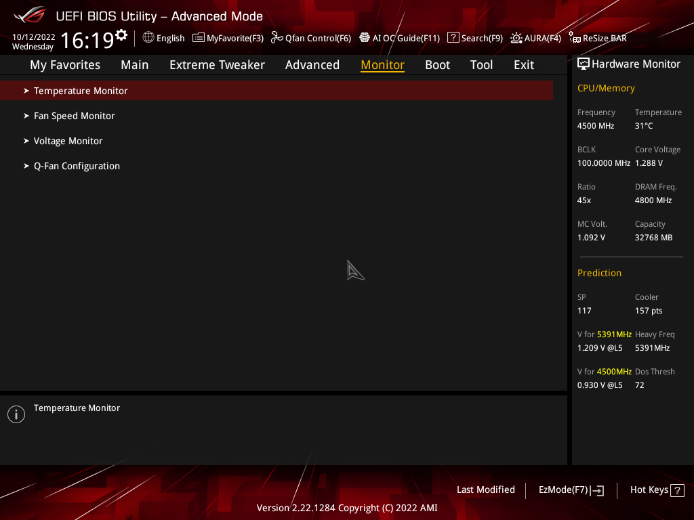This screenshot has height=520, width=694.
Task: Expand Q-Fan Configuration arrow
Action: click(26, 166)
